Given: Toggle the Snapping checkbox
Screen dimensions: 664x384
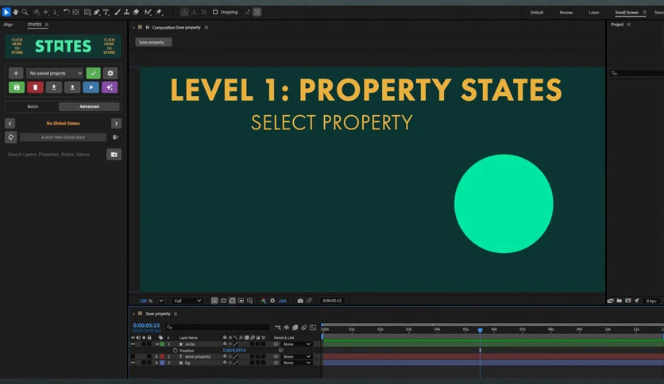Looking at the screenshot, I should pos(215,12).
